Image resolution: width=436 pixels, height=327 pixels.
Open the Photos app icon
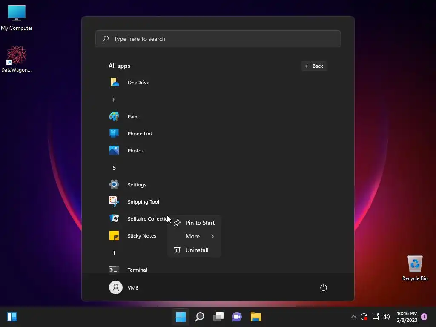coord(114,150)
